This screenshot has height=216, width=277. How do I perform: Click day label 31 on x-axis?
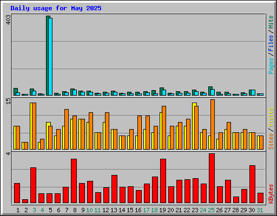click(260, 210)
